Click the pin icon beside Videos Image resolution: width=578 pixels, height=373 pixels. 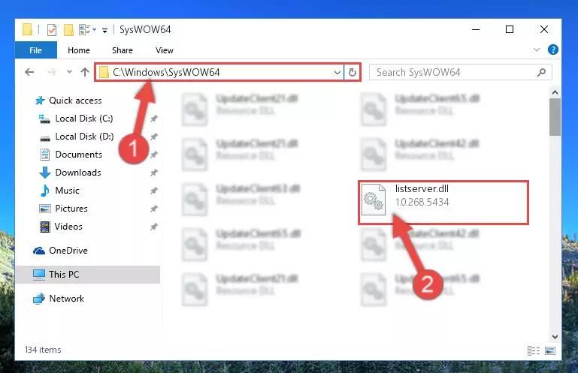click(x=154, y=227)
